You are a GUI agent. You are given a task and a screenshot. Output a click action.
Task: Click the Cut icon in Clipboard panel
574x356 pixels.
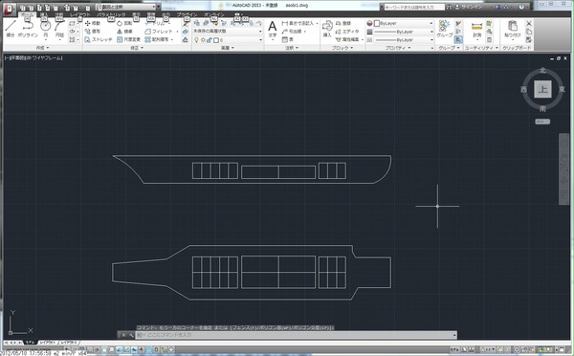click(529, 23)
